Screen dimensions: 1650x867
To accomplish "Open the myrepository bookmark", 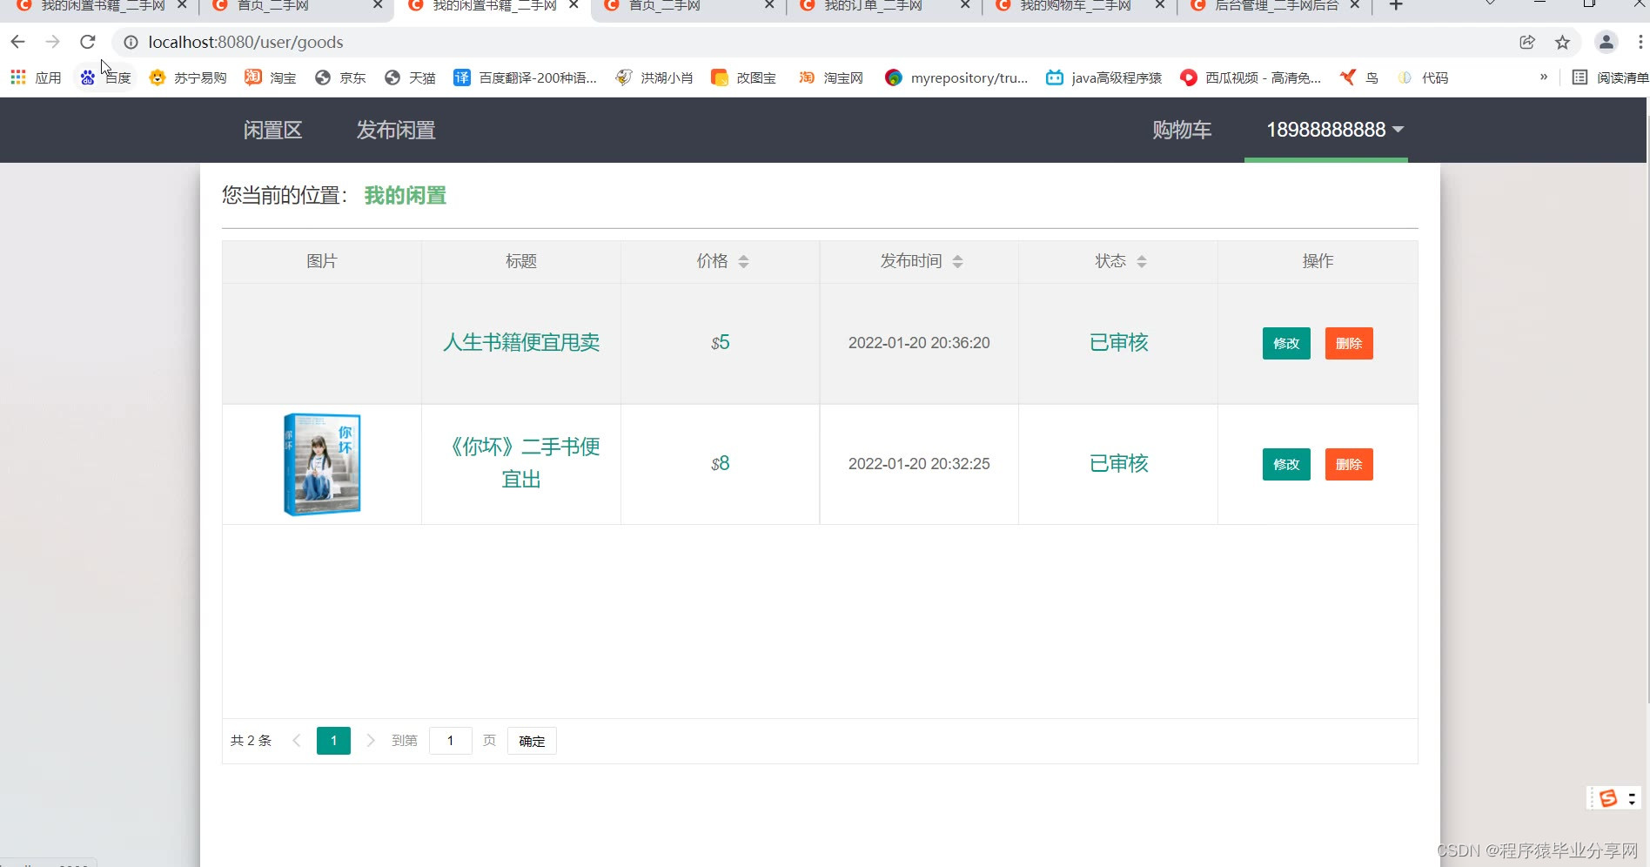I will (956, 77).
